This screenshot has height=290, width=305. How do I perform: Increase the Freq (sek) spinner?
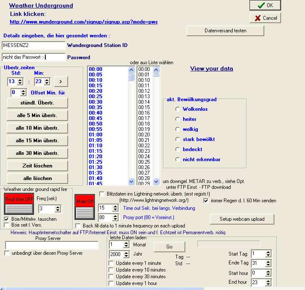click(x=58, y=207)
